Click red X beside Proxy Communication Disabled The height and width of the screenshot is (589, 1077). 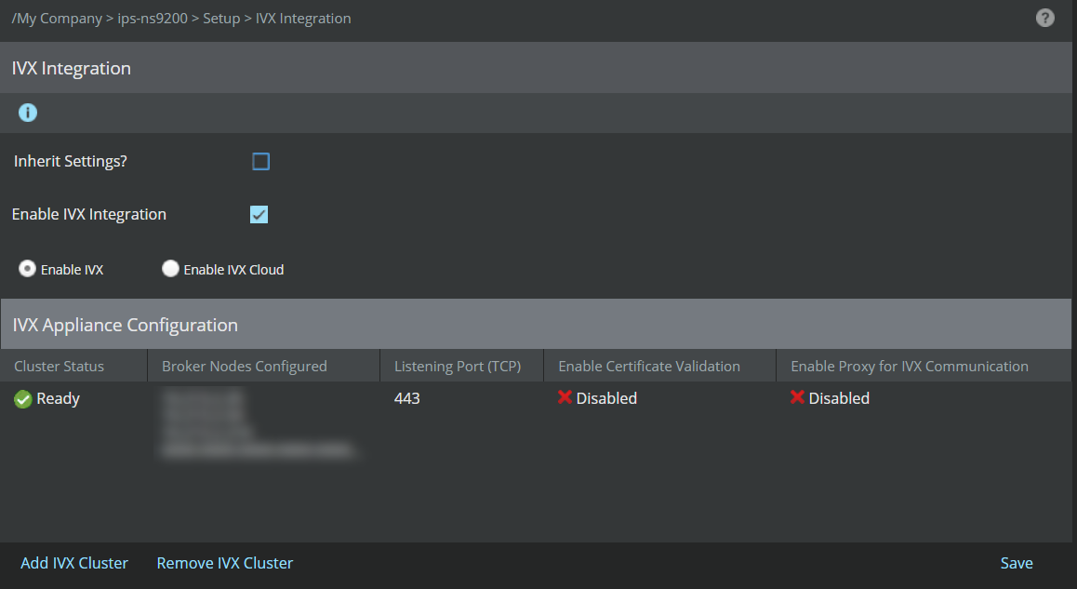(x=797, y=397)
